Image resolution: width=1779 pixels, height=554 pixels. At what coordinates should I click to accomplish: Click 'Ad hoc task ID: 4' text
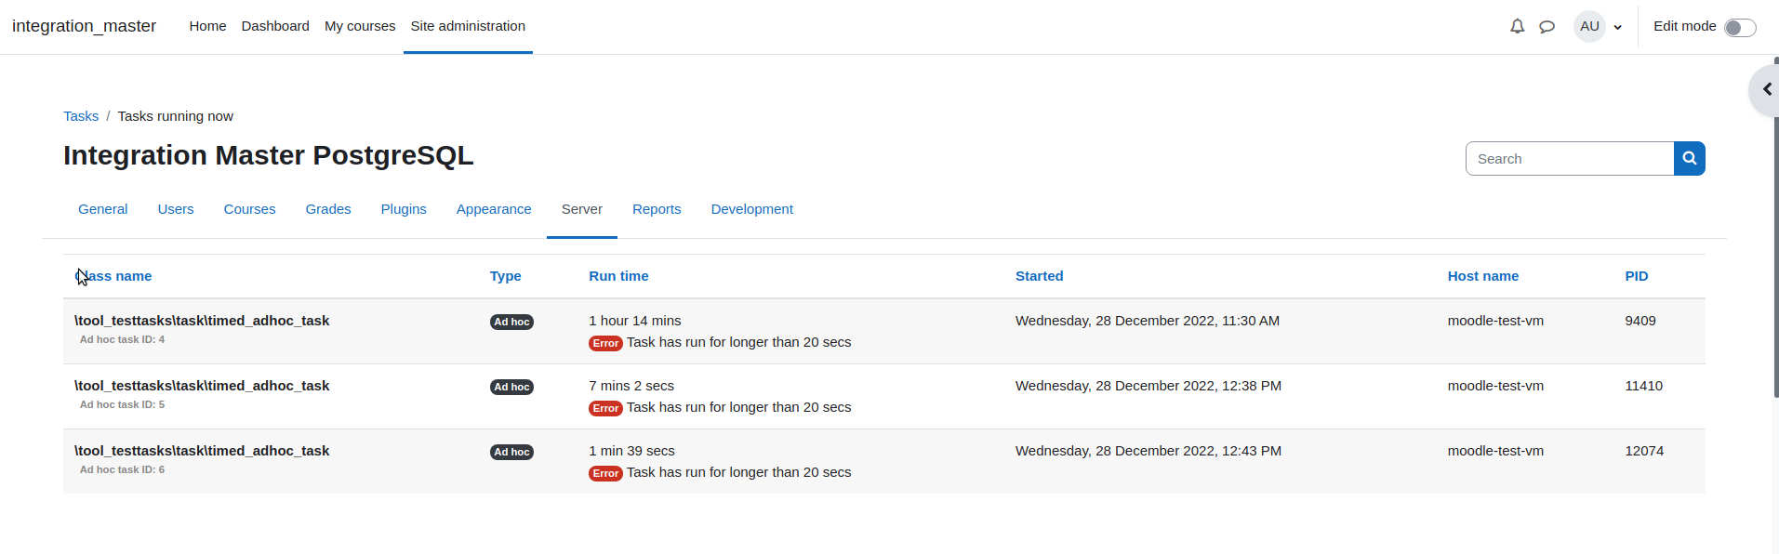coord(122,339)
